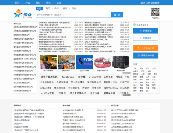Open 首页 in top navigation bar
The height and width of the screenshot is (133, 173).
coord(17,3)
